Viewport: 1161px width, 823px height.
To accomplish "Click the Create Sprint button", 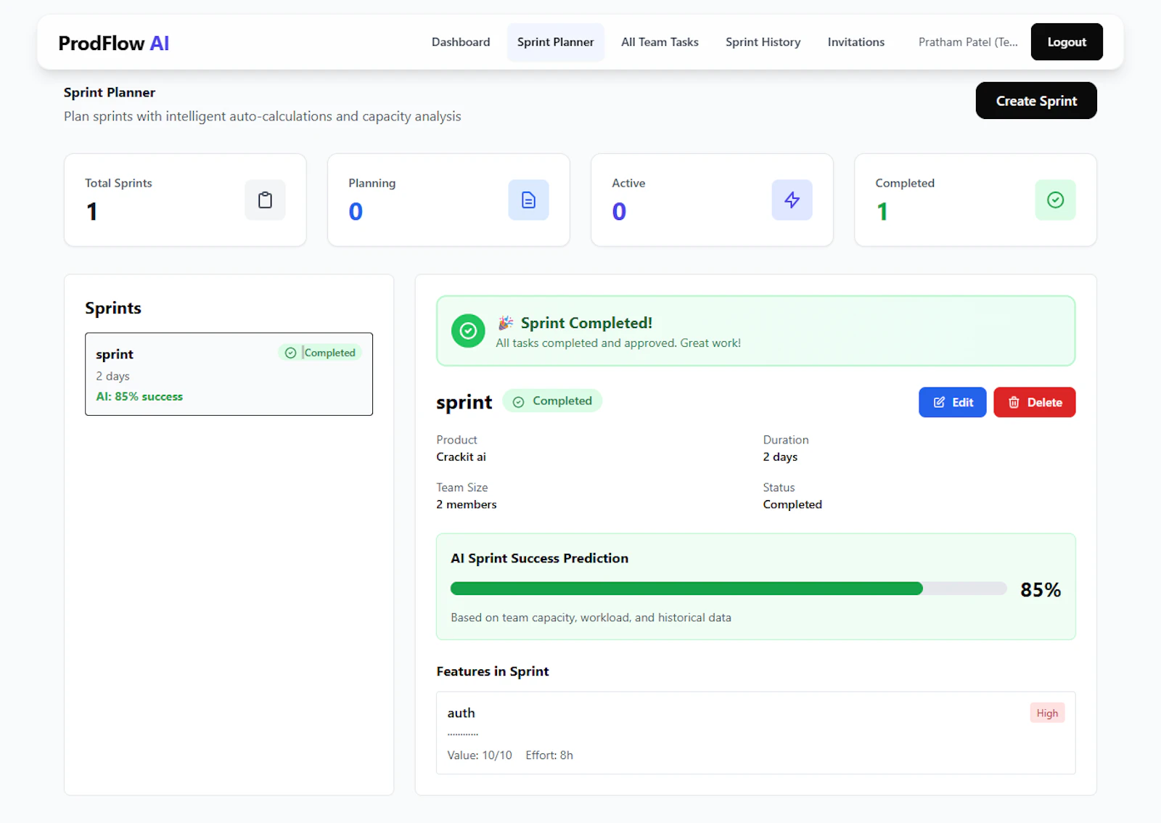I will point(1035,100).
